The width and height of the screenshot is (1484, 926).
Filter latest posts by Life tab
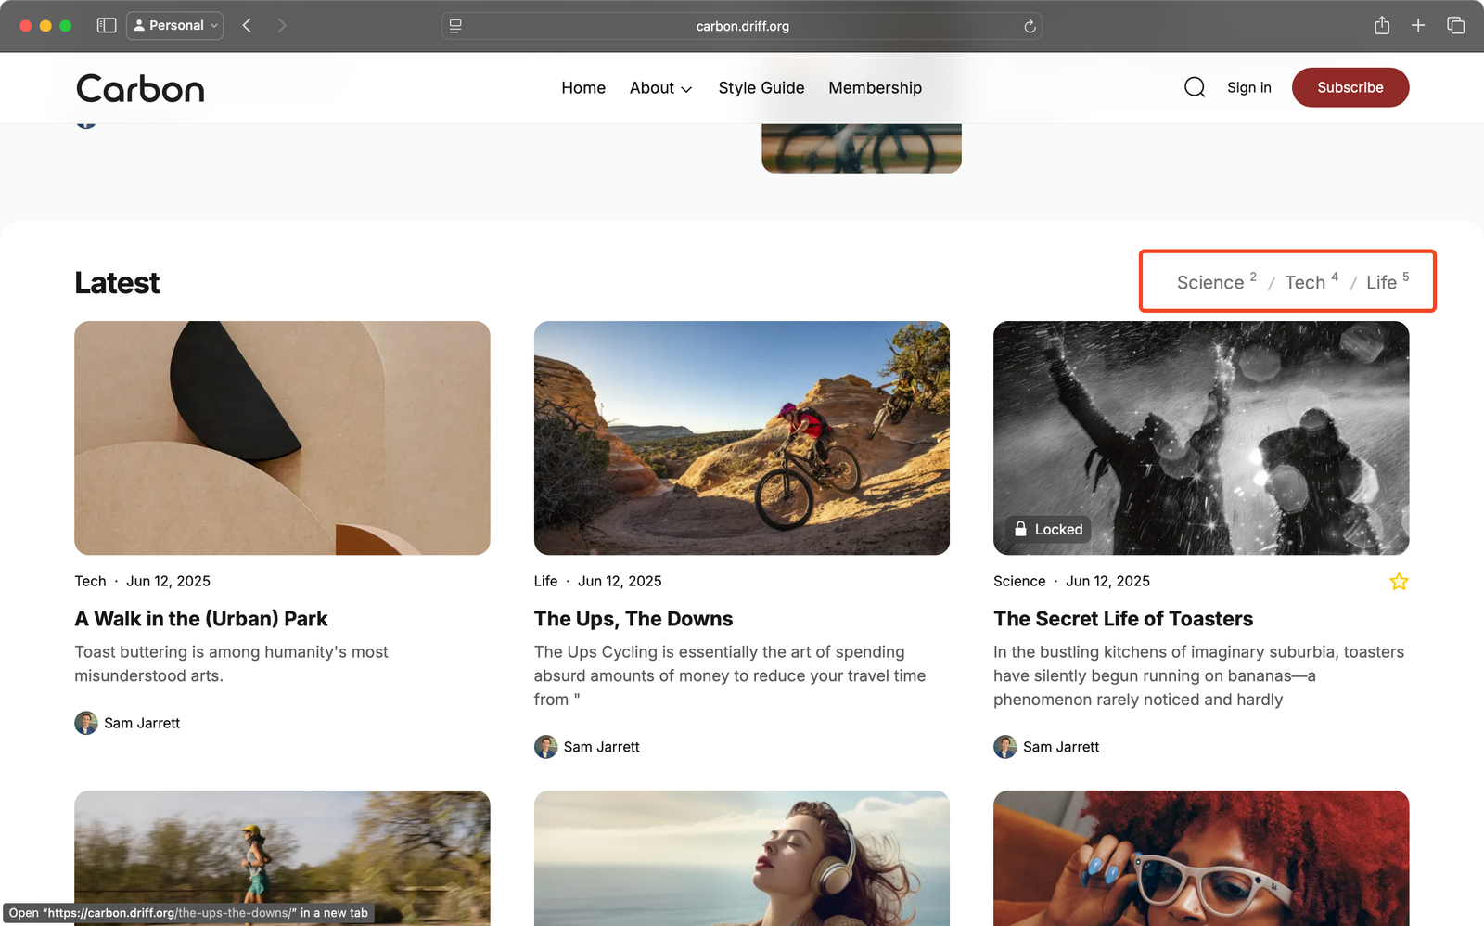coord(1388,281)
